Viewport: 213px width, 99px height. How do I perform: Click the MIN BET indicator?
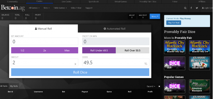(132, 16)
